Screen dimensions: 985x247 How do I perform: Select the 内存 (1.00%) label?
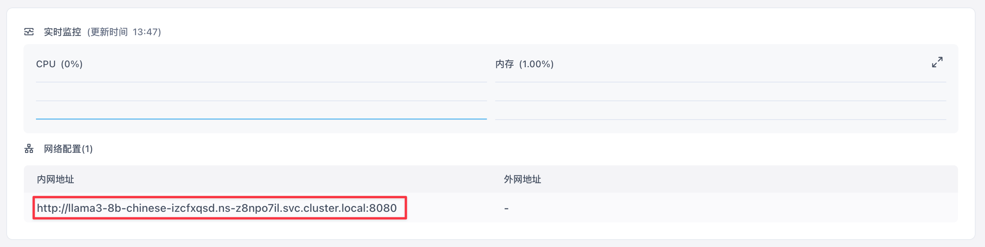pyautogui.click(x=524, y=64)
